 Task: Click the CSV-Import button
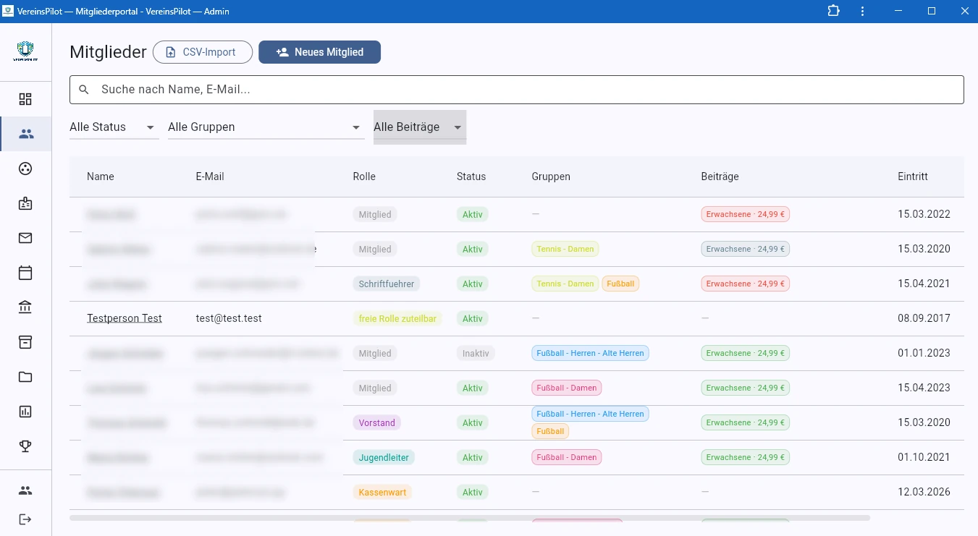tap(202, 52)
